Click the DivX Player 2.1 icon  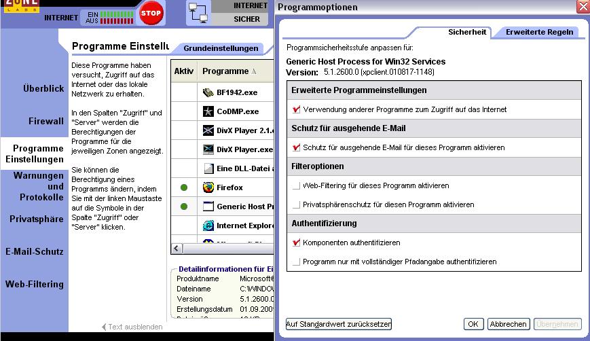click(x=208, y=130)
